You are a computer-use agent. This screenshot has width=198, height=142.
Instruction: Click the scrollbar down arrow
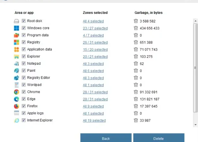[195, 125]
